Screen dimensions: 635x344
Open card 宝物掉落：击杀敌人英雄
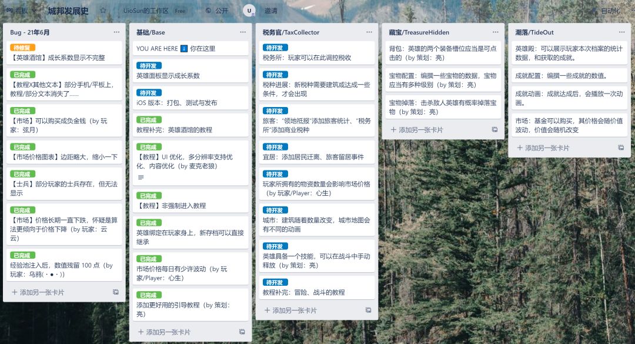[x=443, y=107]
